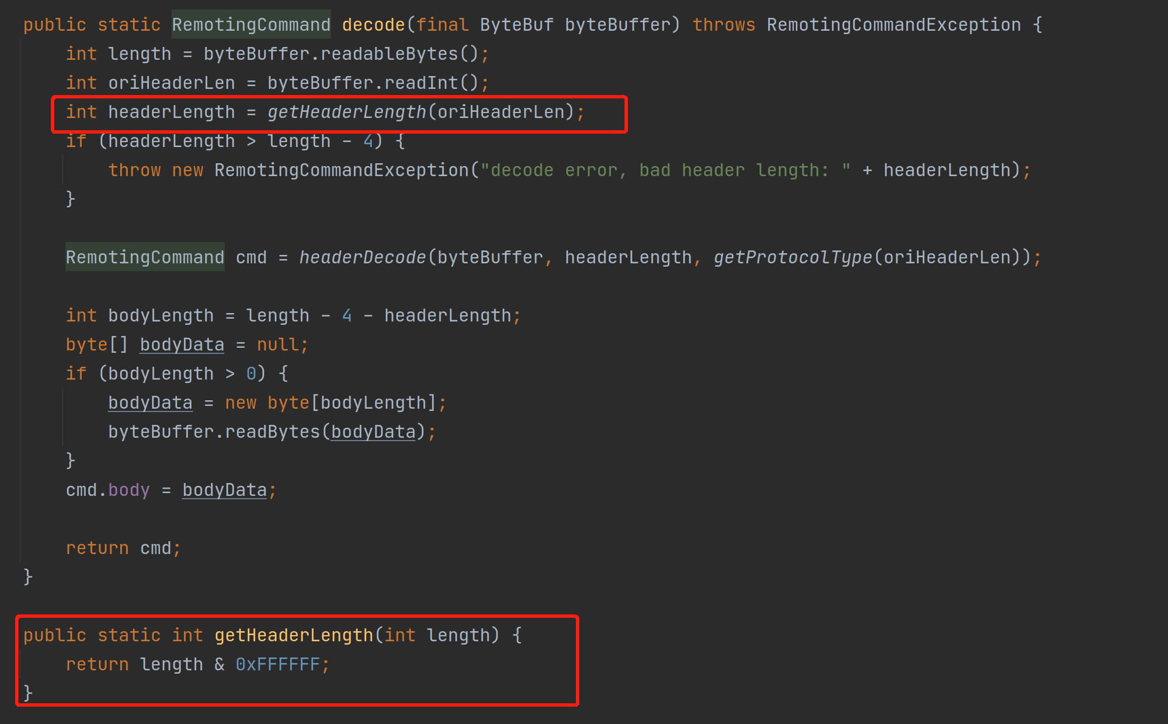Click the "decode error, bad header length" string
1168x724 pixels.
pos(665,170)
